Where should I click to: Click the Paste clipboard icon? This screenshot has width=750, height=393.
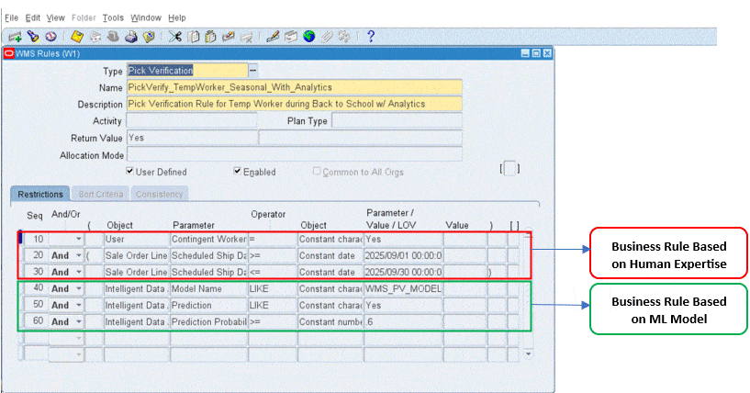point(211,37)
